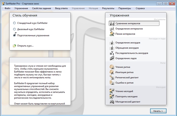Click the Упражнения panel header
Viewport: 177px width, 116px height.
[136, 15]
